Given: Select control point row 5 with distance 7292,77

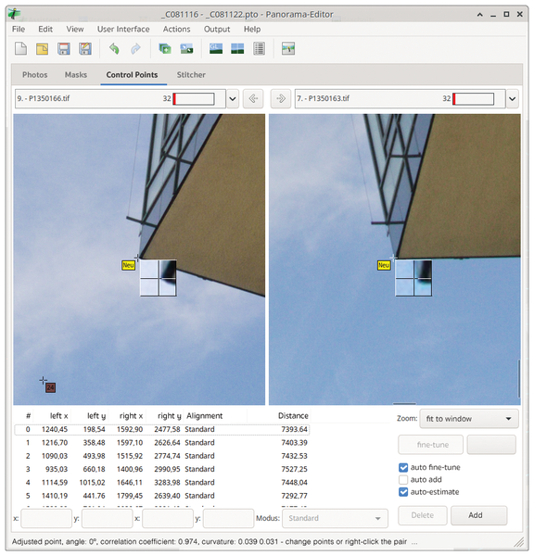Looking at the screenshot, I should pos(162,496).
